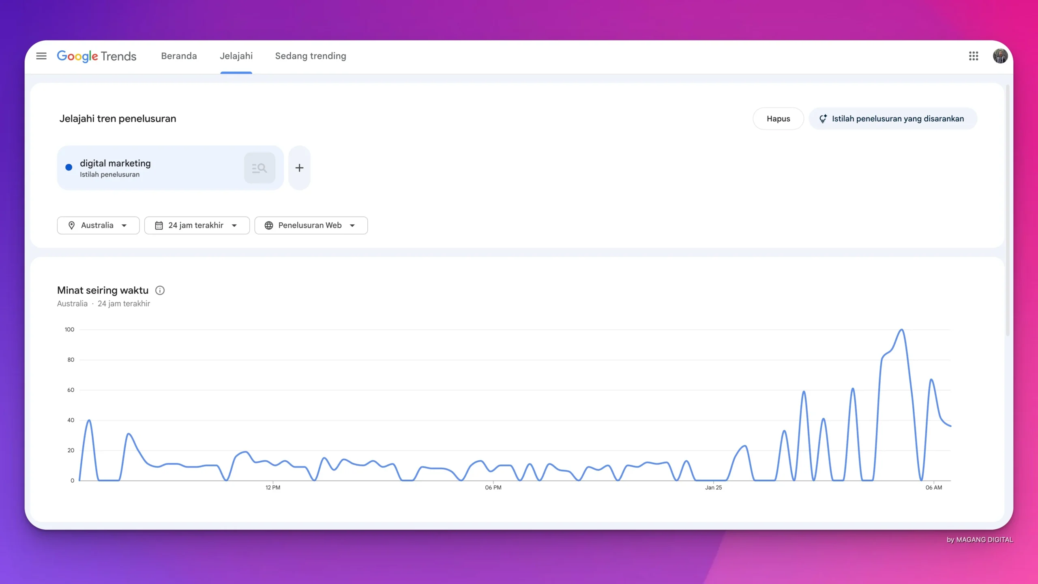Open the Google apps grid

tap(974, 56)
